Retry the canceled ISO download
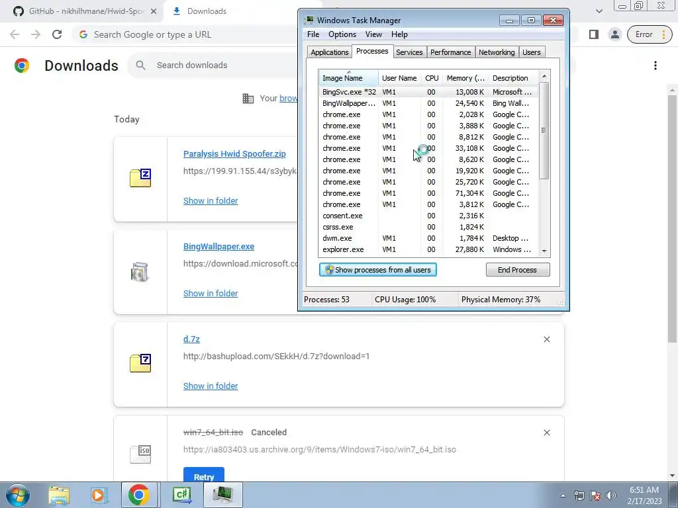The image size is (678, 508). [x=204, y=475]
